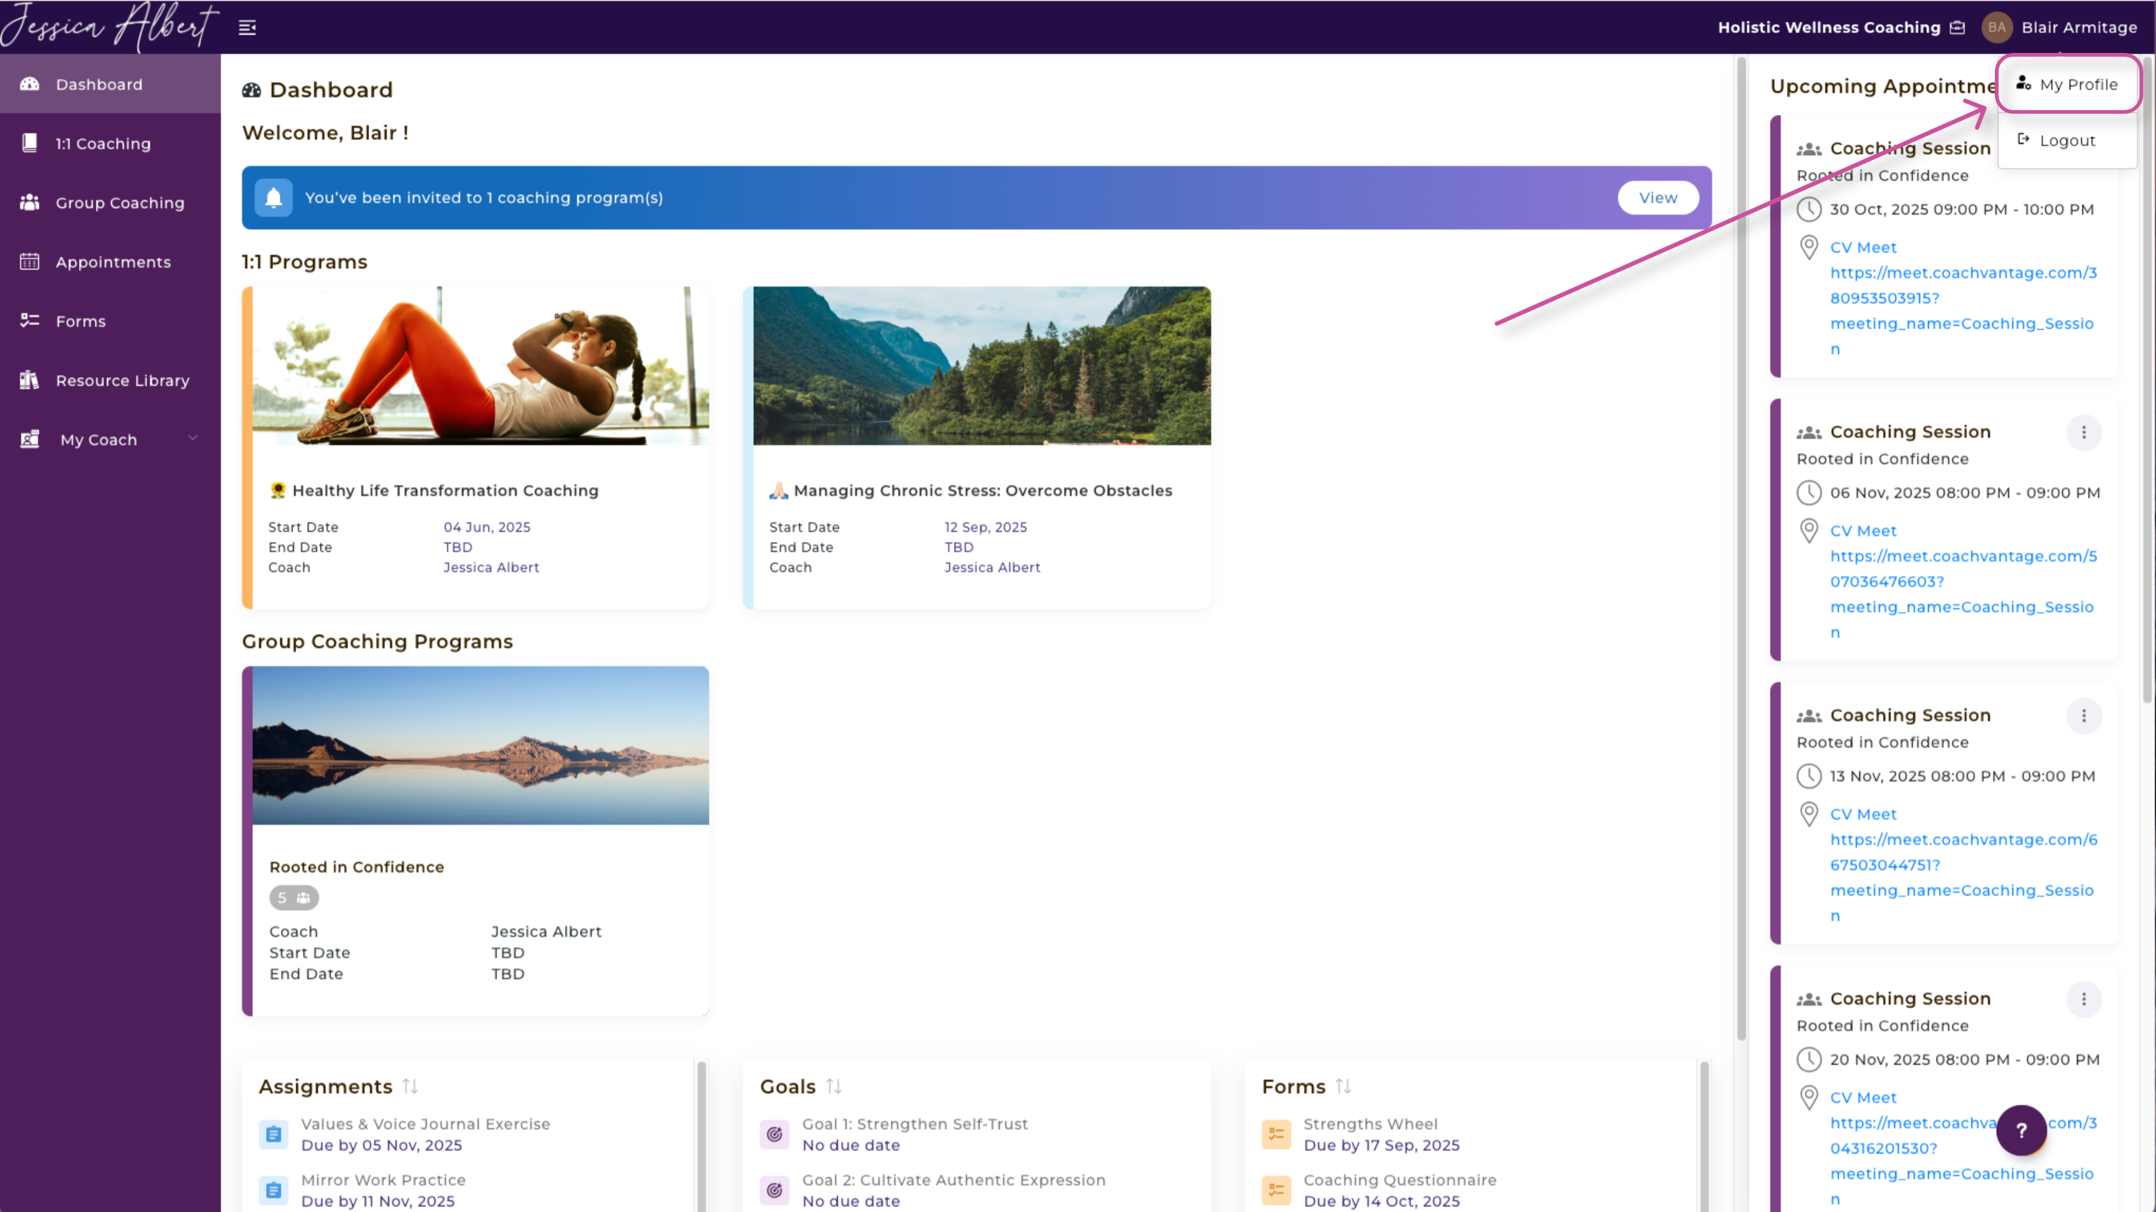Viewport: 2156px width, 1212px height.
Task: Click the purple help question mark button
Action: (x=2020, y=1130)
